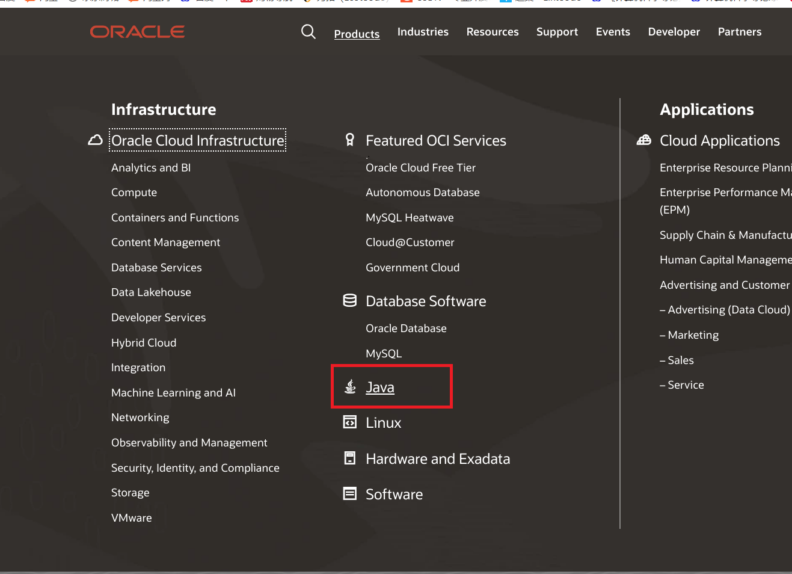The image size is (792, 574).
Task: Go to Hardware and Exadata
Action: 438,459
